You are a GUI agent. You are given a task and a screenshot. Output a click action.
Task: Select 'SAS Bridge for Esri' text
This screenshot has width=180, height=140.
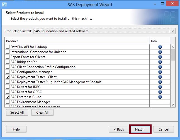[x=24, y=62]
